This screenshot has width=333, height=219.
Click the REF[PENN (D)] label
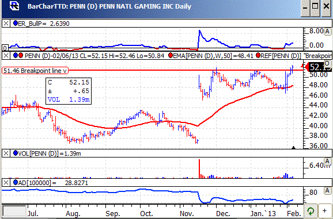(281, 56)
